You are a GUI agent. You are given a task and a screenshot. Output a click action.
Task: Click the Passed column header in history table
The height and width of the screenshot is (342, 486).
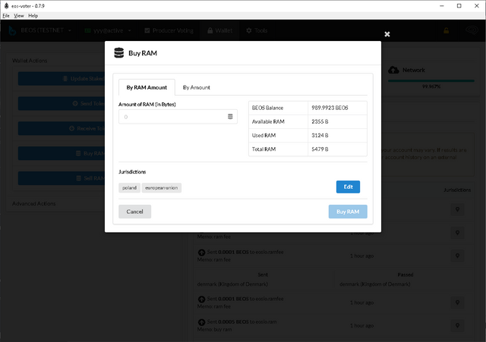coord(405,275)
